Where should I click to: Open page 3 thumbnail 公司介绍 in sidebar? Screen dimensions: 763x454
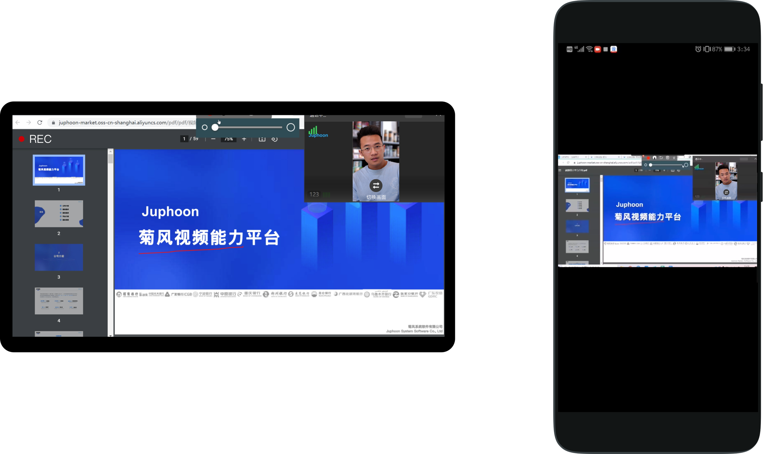(59, 257)
